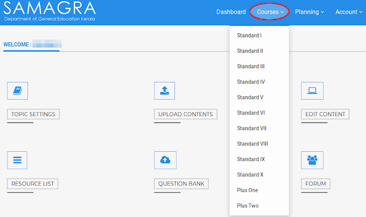
Task: Collapse the Courses dropdown menu
Action: 270,11
